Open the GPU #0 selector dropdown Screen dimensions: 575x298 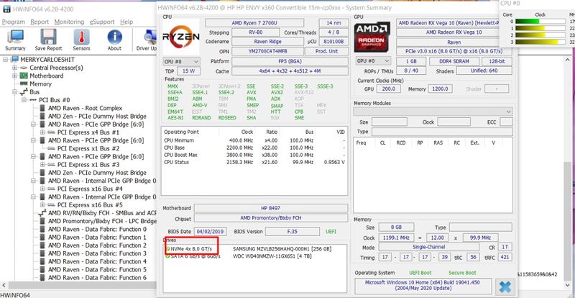pos(372,61)
